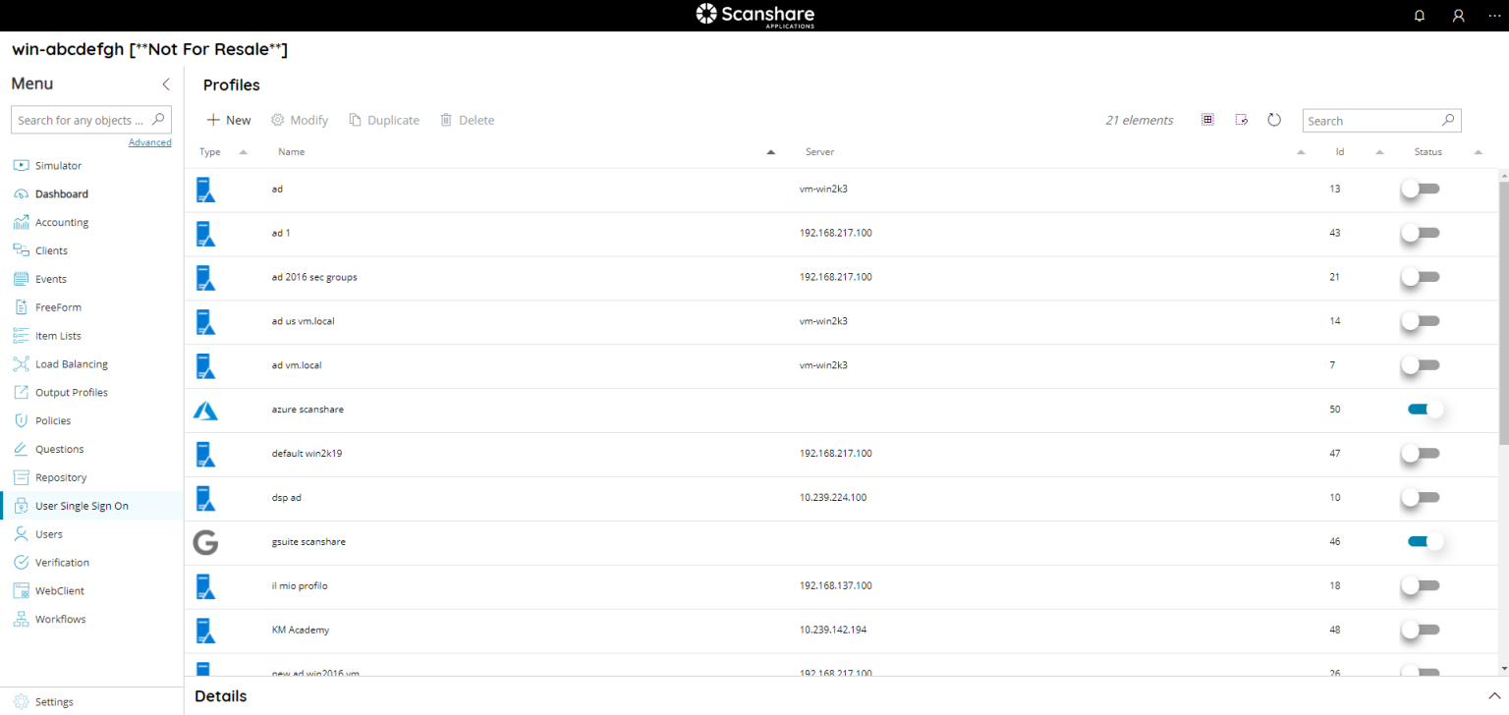Screen dimensions: 1509x715
Task: Expand the Details panel chevron
Action: point(1493,696)
